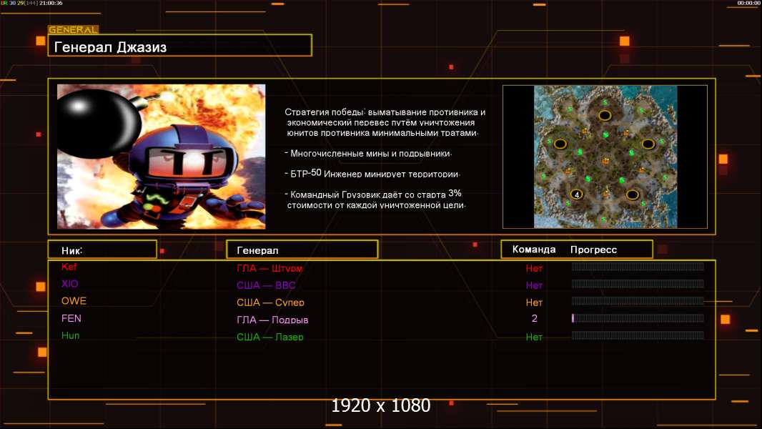Click the bottom right start position circle
762x429 pixels.
(x=633, y=194)
